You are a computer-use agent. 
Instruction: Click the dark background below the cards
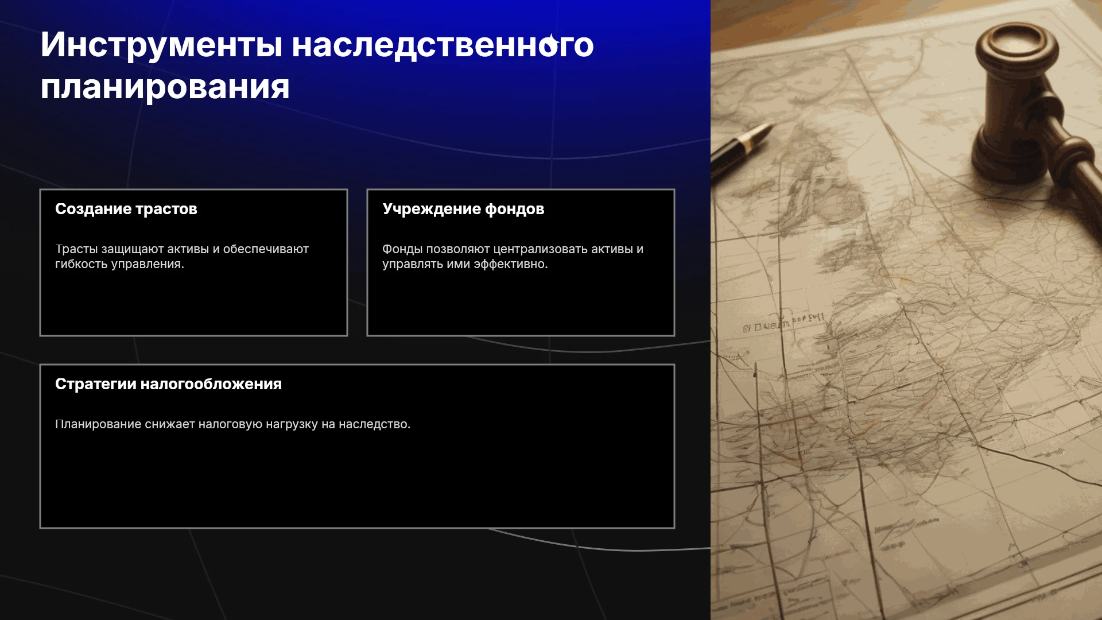click(356, 574)
